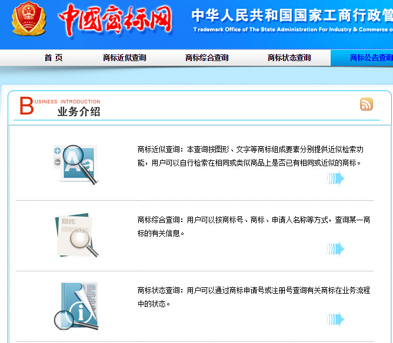Click blue arrow under 商标综合查询 description

[x=335, y=249]
